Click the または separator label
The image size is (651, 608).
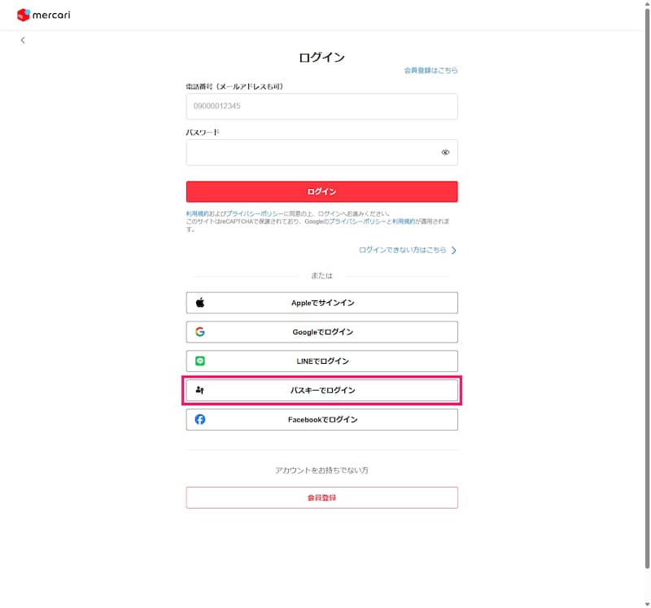coord(321,276)
